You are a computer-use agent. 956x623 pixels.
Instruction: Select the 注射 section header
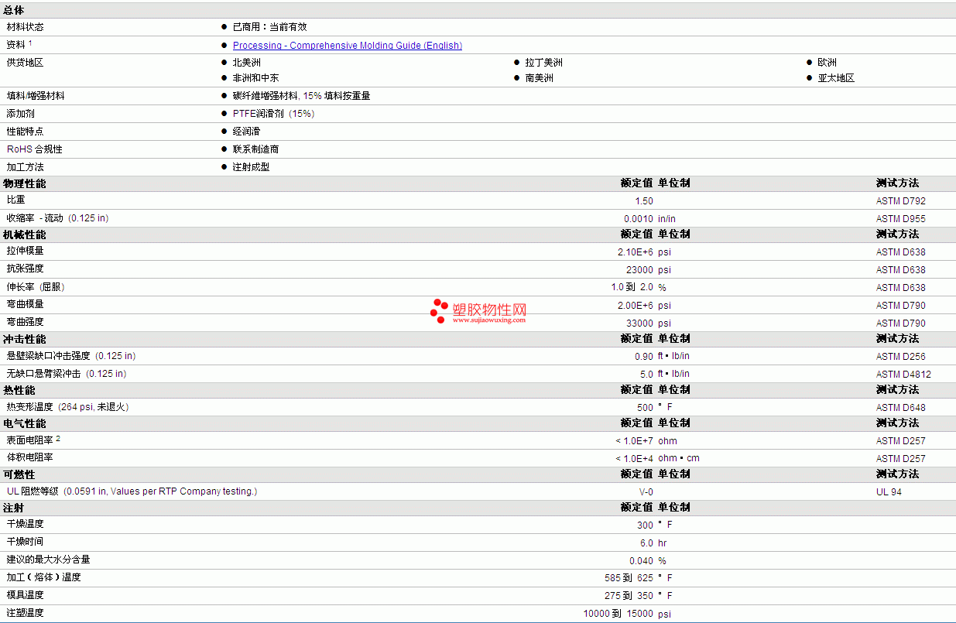pos(14,508)
